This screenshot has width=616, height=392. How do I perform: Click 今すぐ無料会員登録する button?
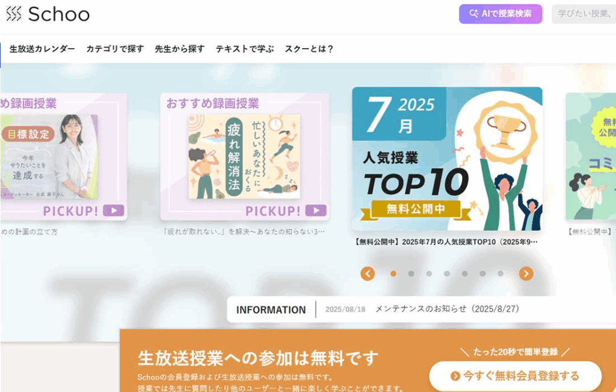pyautogui.click(x=515, y=376)
